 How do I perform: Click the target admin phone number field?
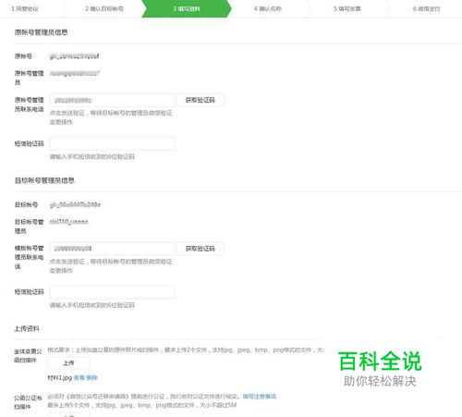112,249
